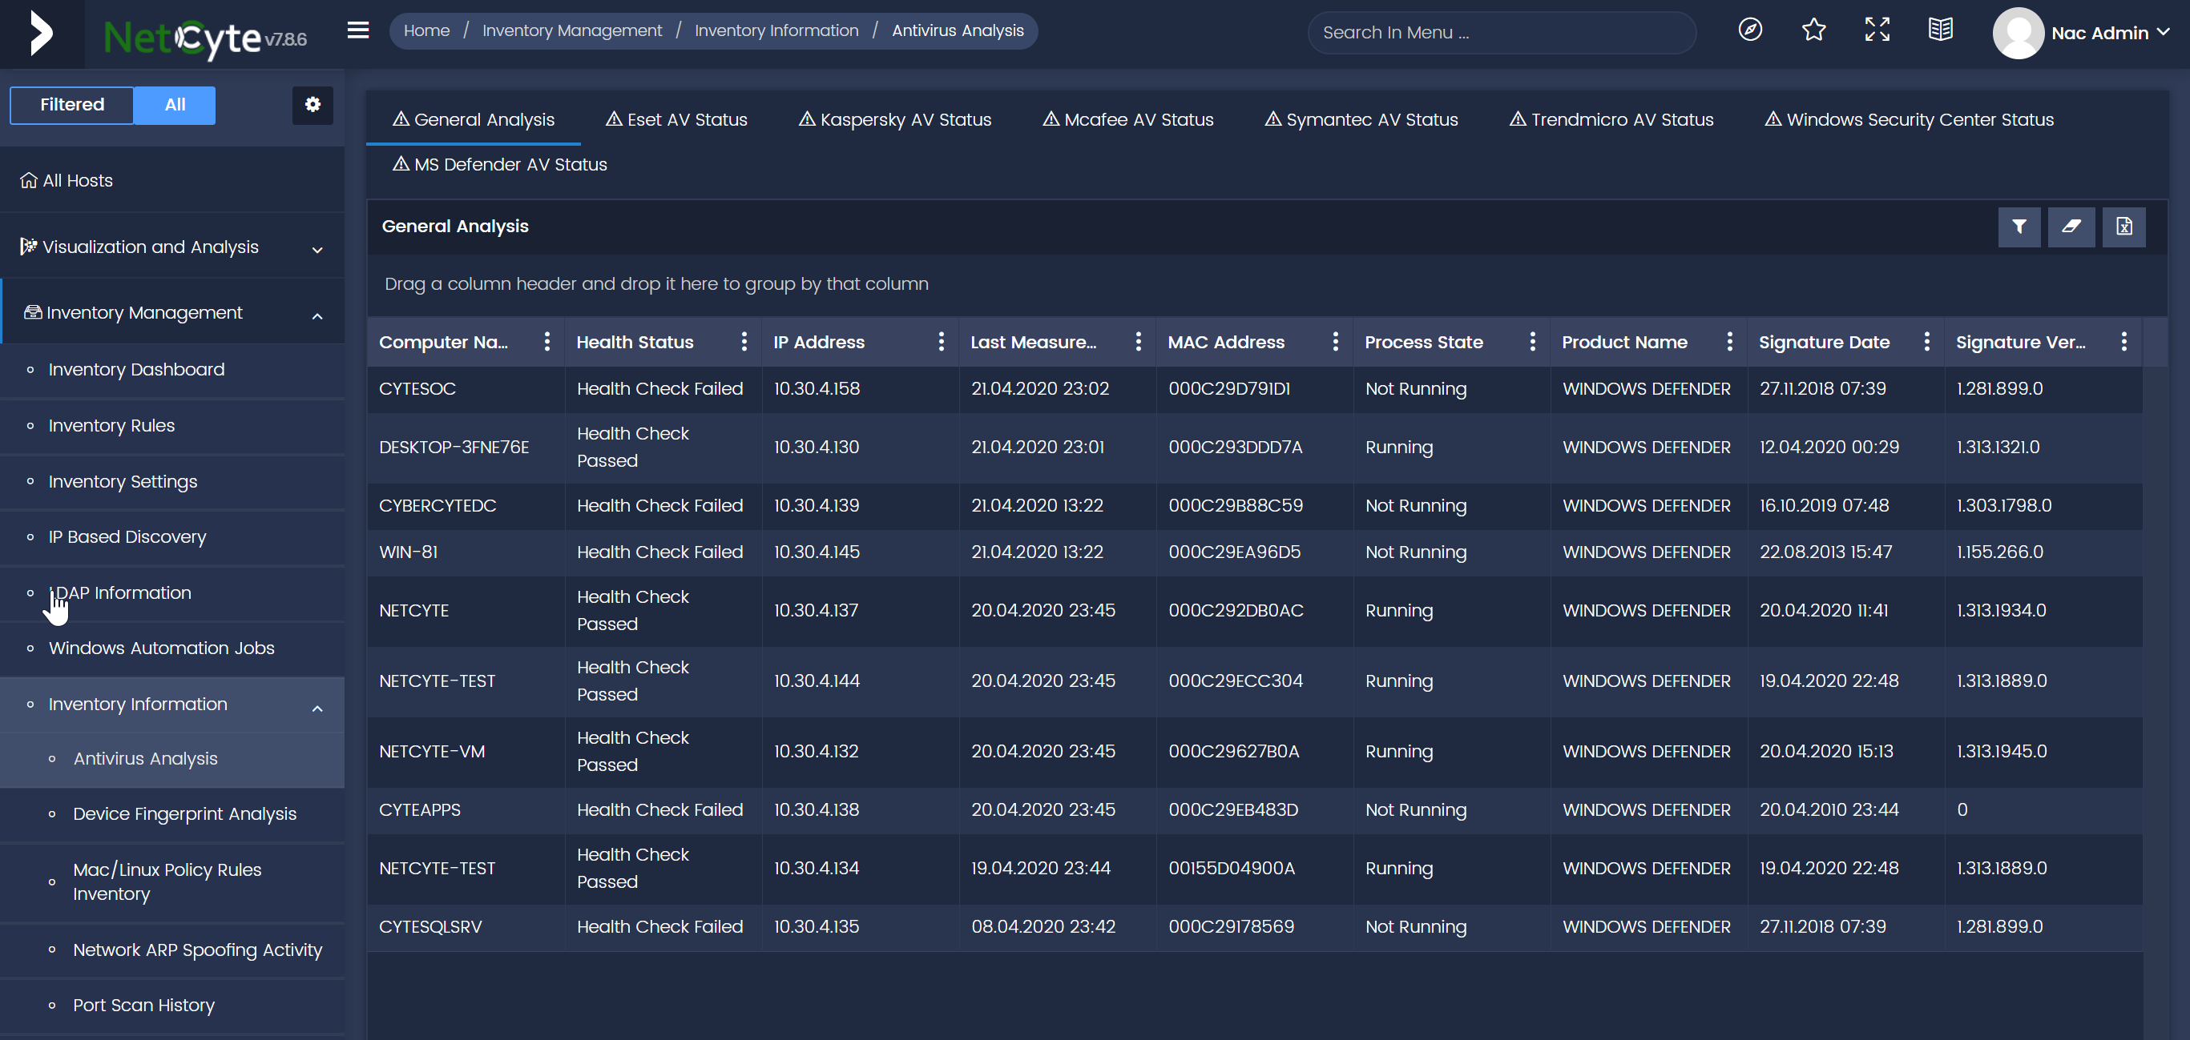
Task: Click the Nac Admin avatar
Action: tap(2018, 33)
